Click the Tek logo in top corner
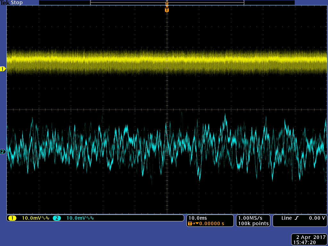Screen dimensions: 328x246 pyautogui.click(x=5, y=3)
